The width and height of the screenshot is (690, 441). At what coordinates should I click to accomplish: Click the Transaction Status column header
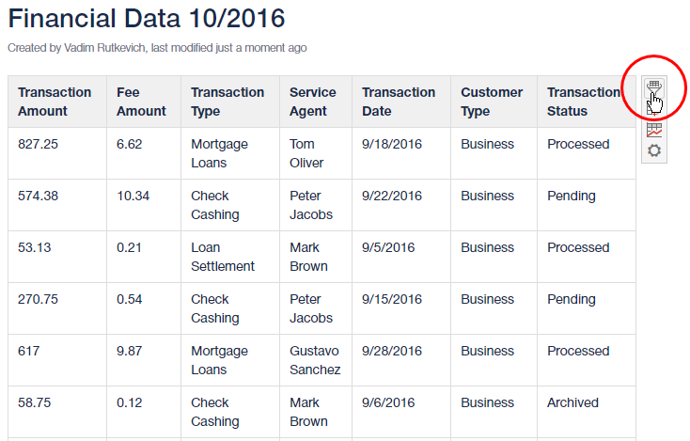click(583, 102)
